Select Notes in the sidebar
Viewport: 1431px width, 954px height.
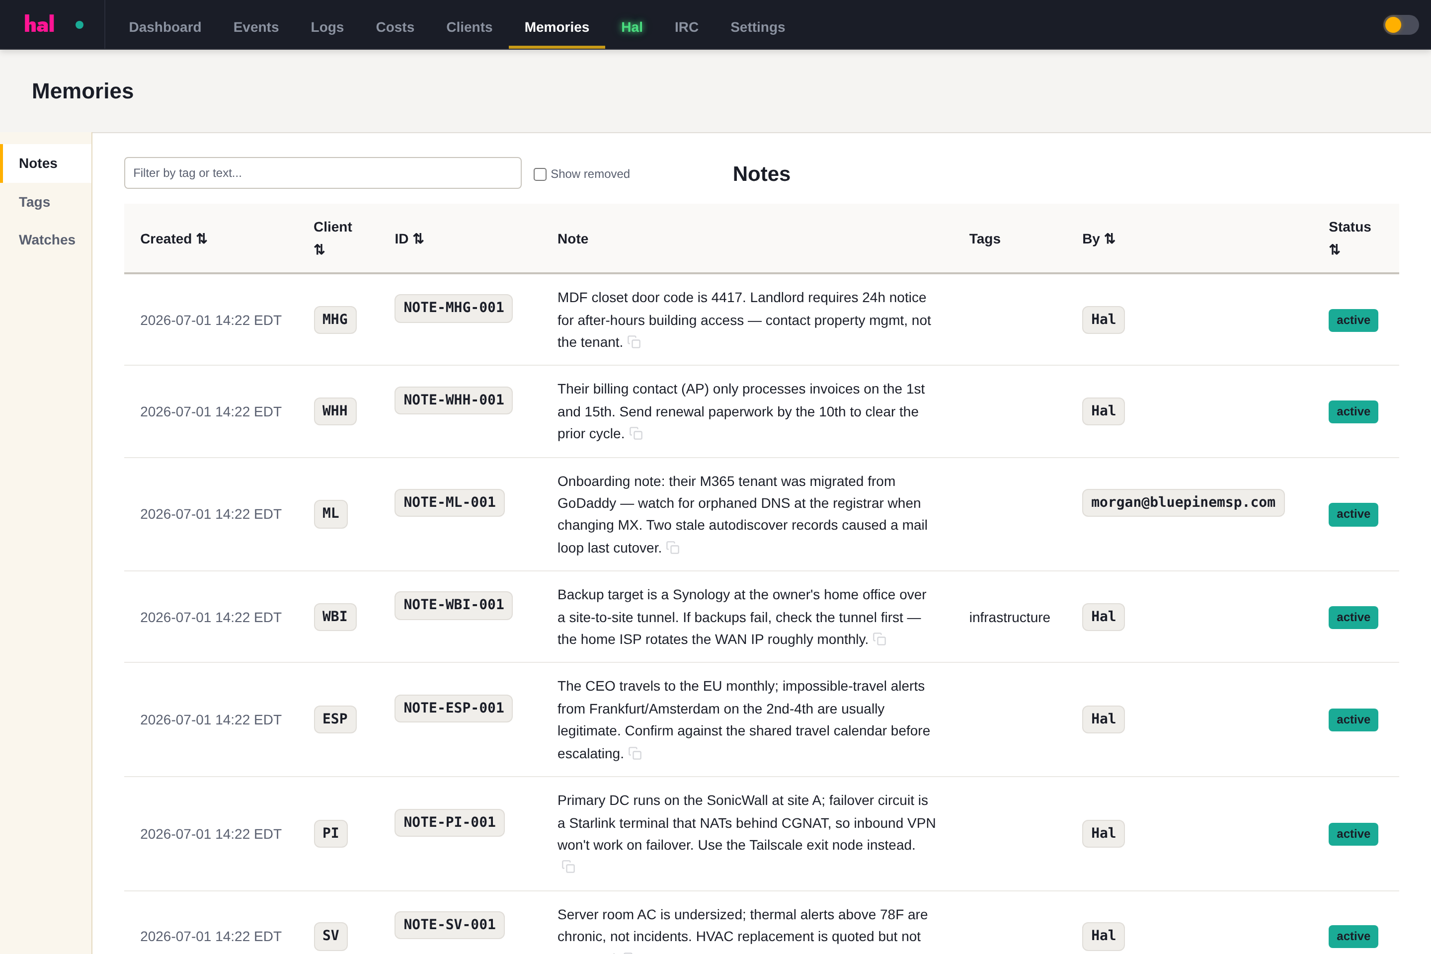(46, 163)
